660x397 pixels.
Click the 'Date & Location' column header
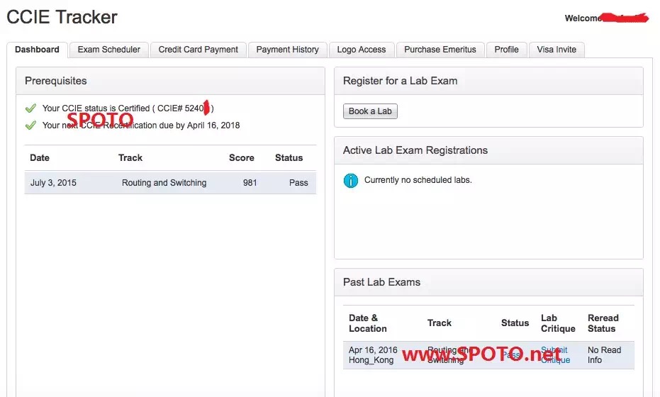pyautogui.click(x=367, y=323)
